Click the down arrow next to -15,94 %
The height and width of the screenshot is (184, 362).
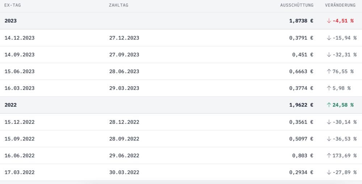[329, 38]
